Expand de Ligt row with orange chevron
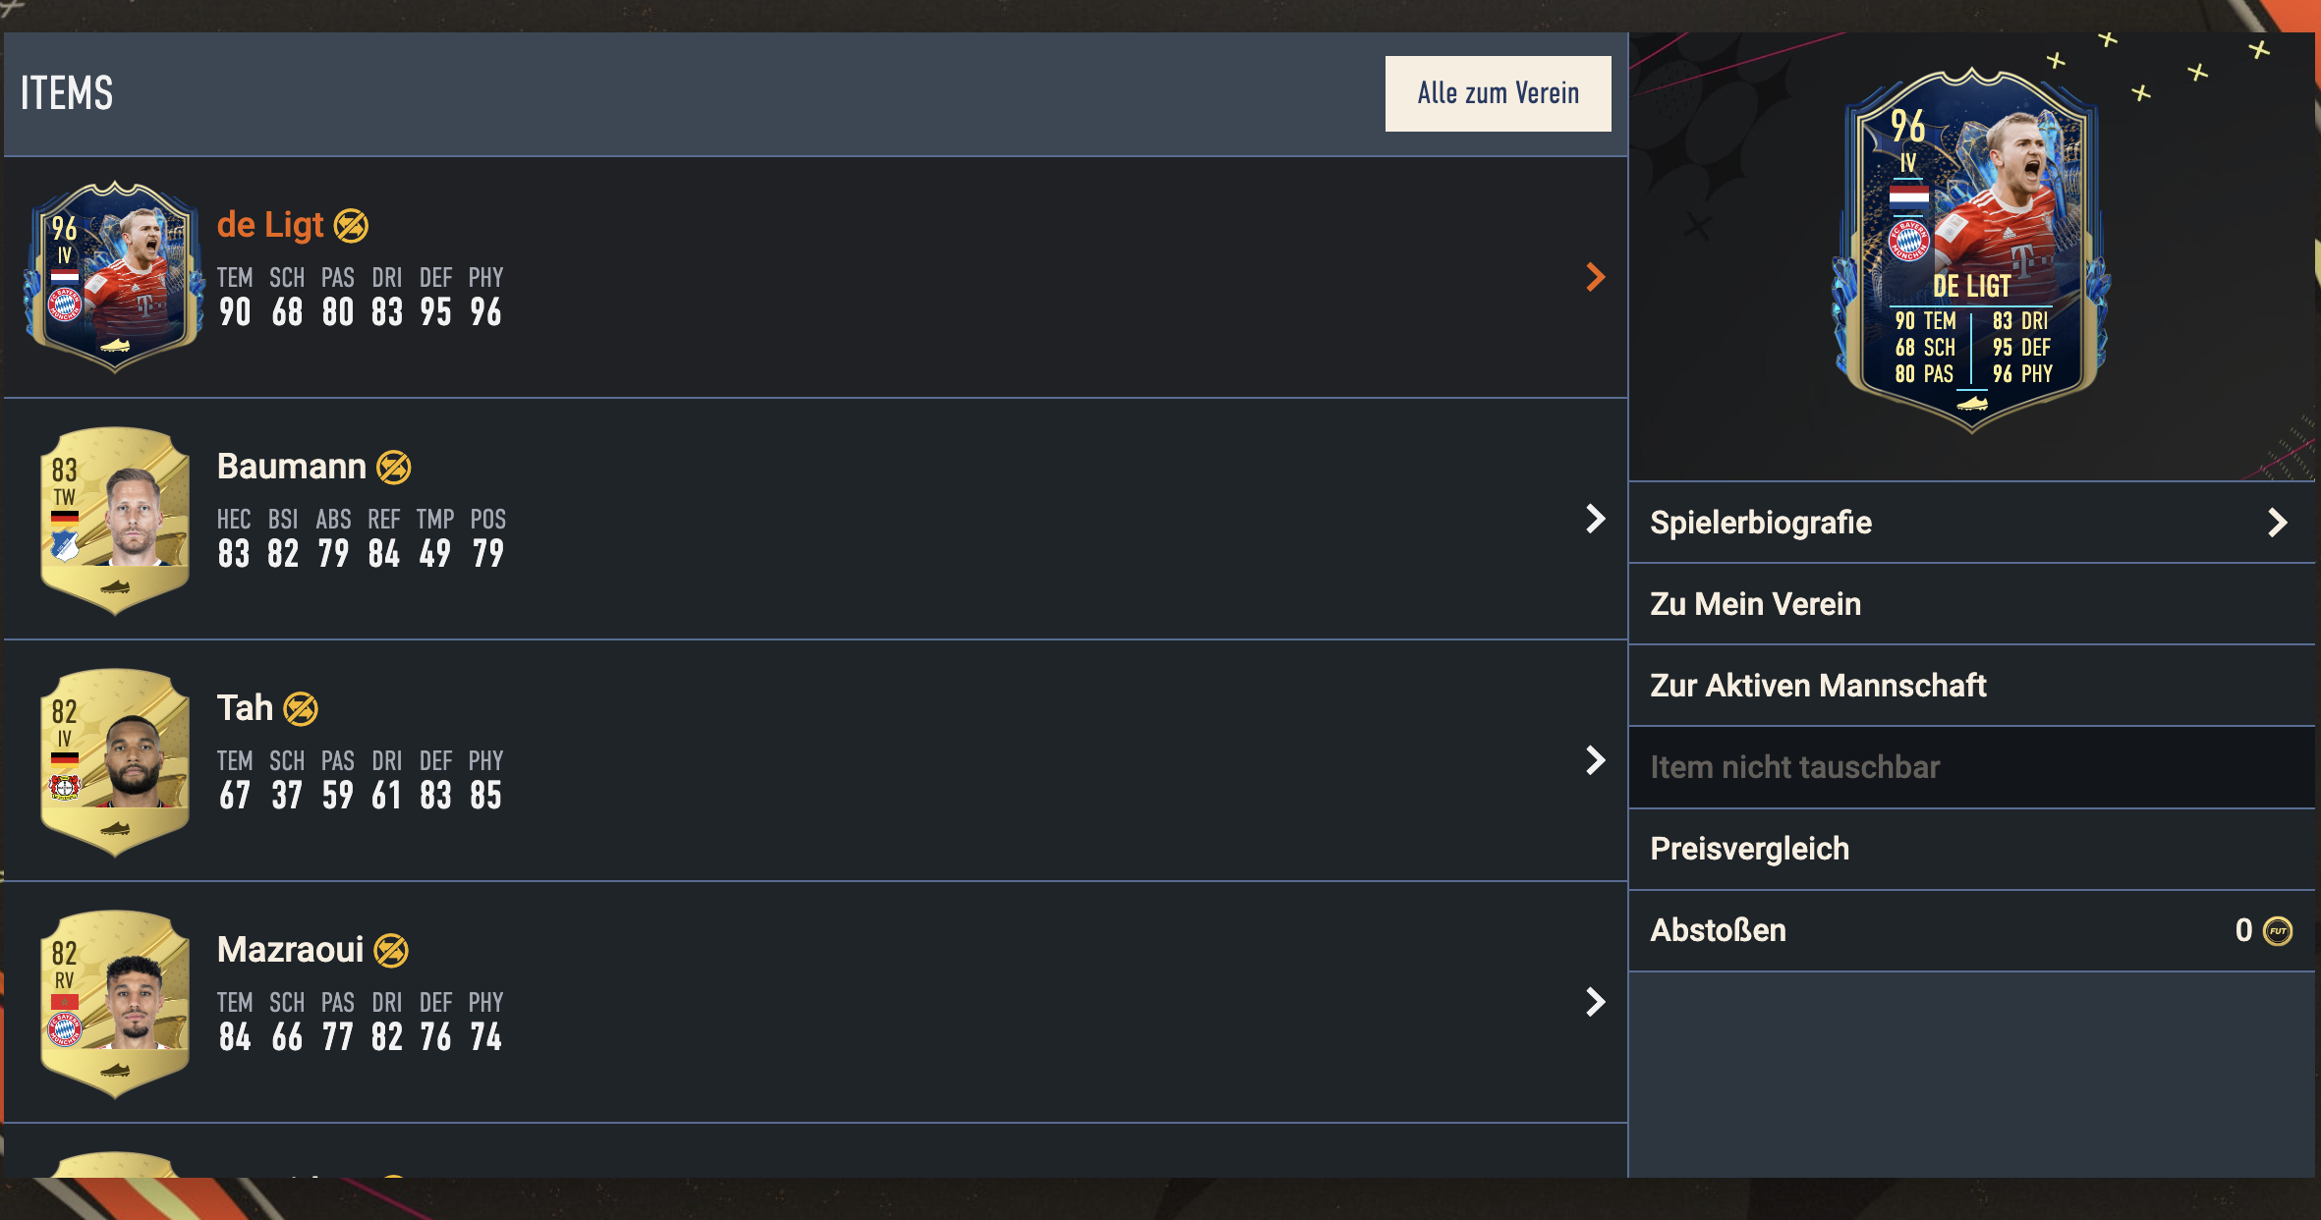2321x1220 pixels. (1596, 277)
